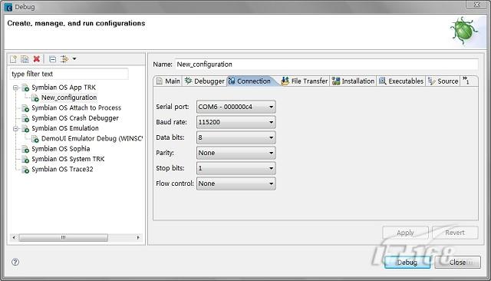Switch to the Source tab

(443, 81)
